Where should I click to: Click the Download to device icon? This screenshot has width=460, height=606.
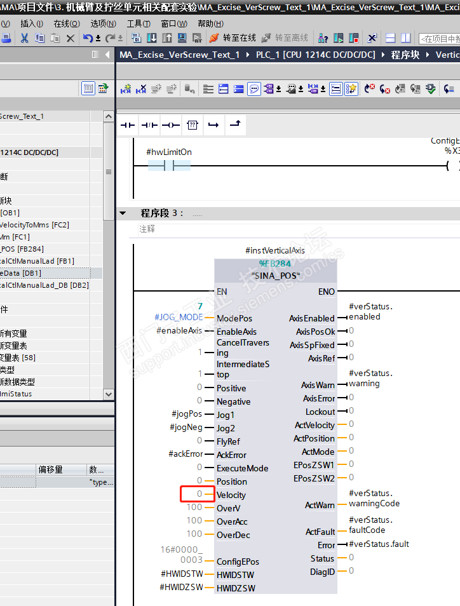tap(151, 38)
